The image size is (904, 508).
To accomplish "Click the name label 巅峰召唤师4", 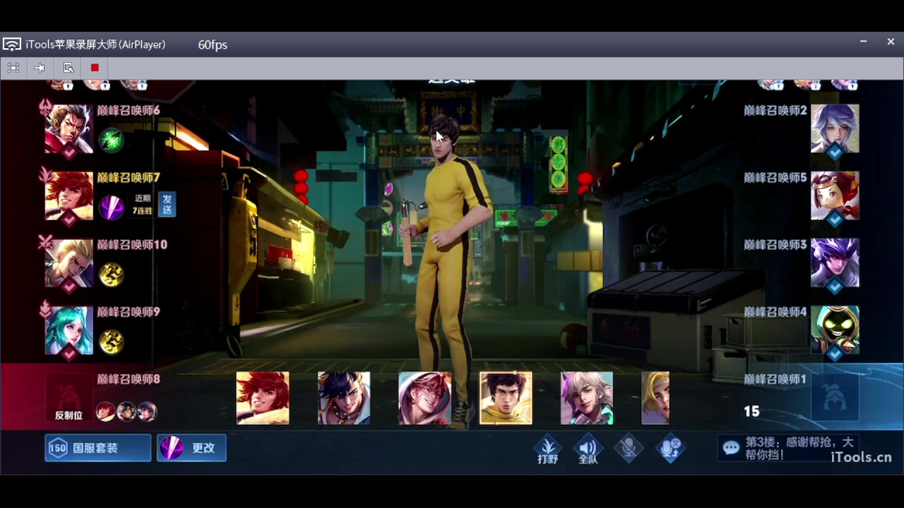I will [775, 312].
